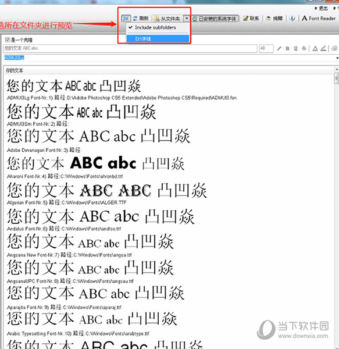Select the Aharoni font preview

click(x=95, y=163)
